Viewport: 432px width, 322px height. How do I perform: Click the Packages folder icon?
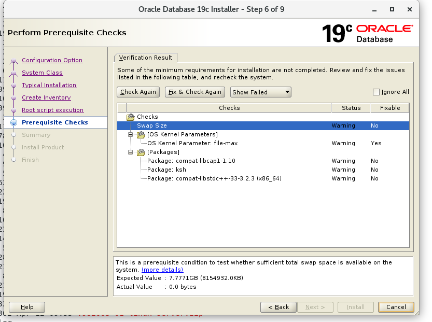coord(141,152)
